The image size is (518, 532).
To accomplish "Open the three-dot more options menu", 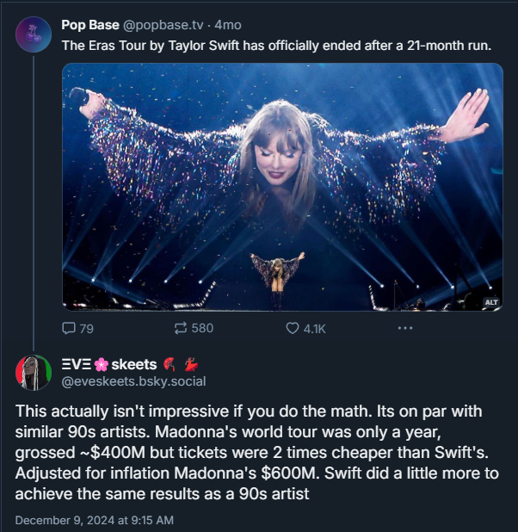I will [x=404, y=328].
